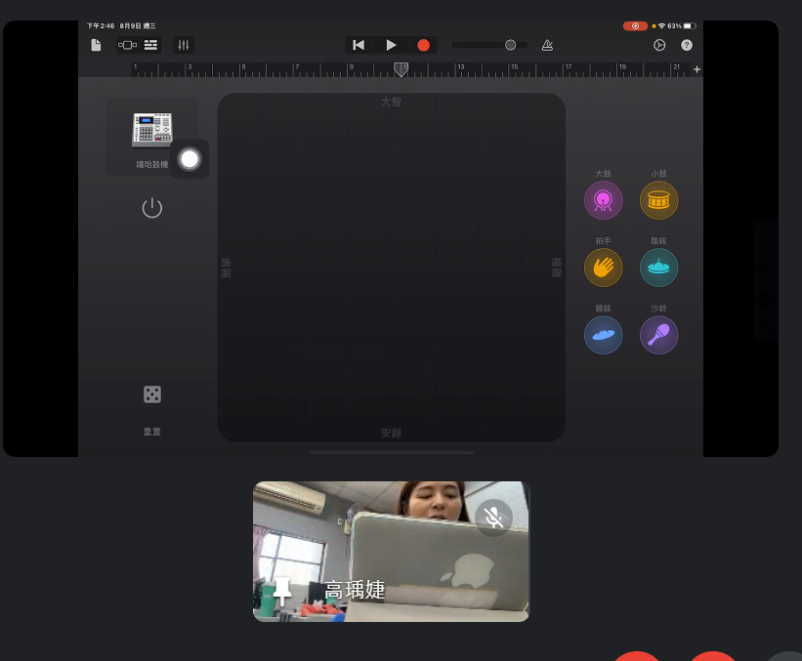Select the shaker (沙鈴) maracas icon
Screen dimensions: 802x661
click(658, 335)
